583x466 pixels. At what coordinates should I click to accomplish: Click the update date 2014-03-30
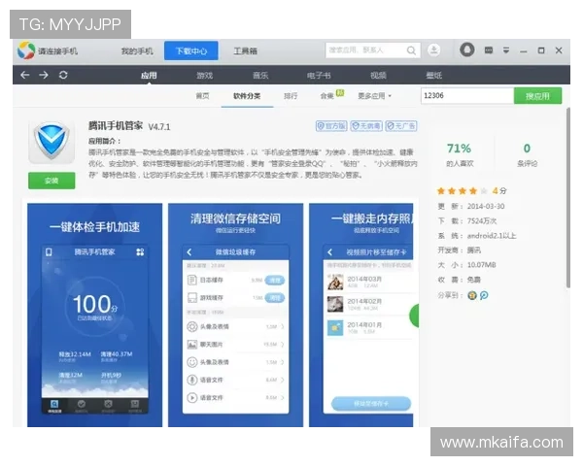pos(486,206)
